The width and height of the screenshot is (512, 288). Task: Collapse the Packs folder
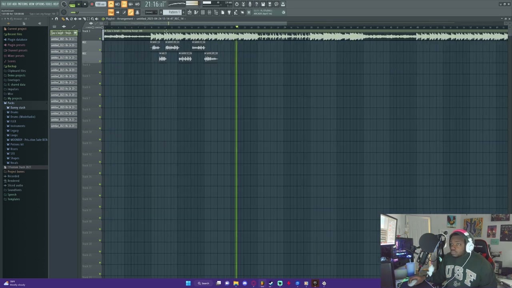tap(11, 103)
